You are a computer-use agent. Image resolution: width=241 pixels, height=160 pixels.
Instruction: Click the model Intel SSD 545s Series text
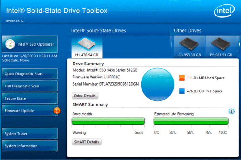105,70
